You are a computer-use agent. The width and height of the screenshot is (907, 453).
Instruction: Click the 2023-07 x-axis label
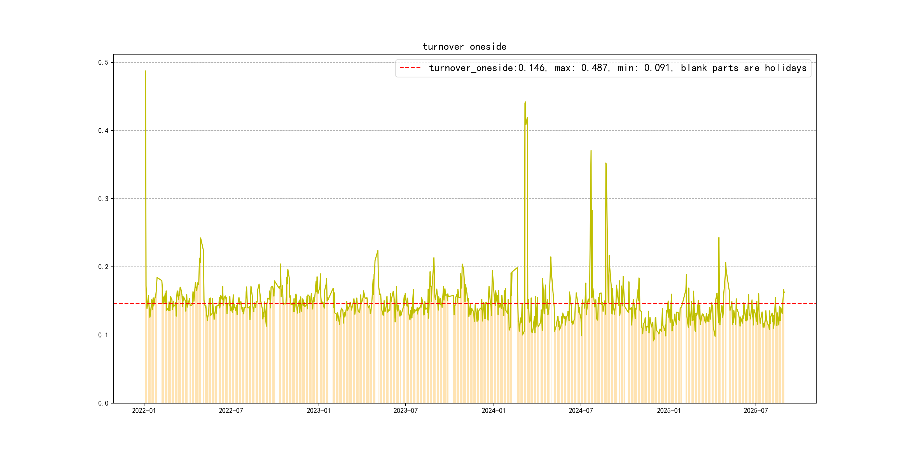tap(405, 410)
